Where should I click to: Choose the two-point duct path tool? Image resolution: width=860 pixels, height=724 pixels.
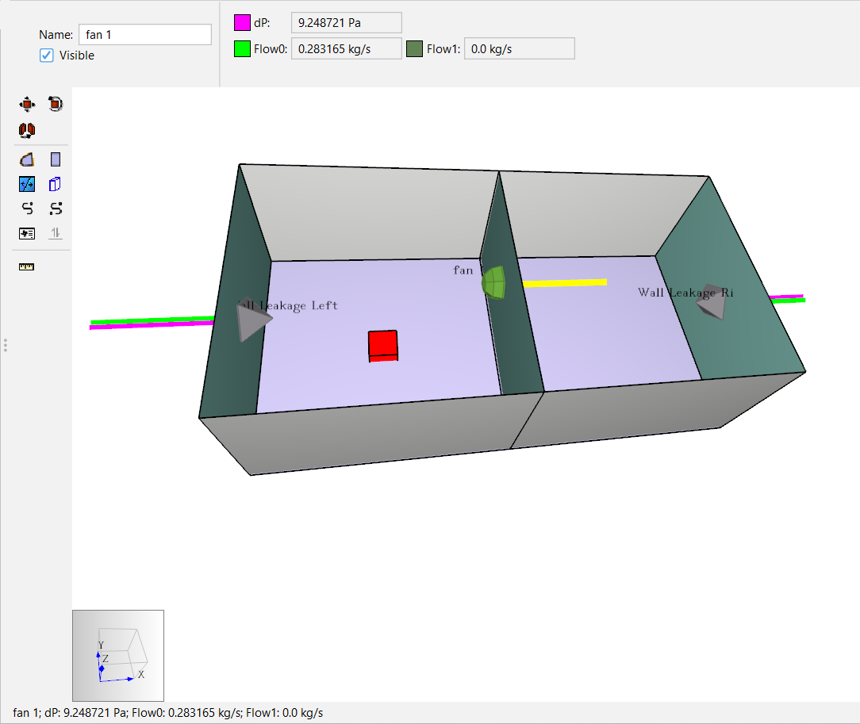pos(56,209)
